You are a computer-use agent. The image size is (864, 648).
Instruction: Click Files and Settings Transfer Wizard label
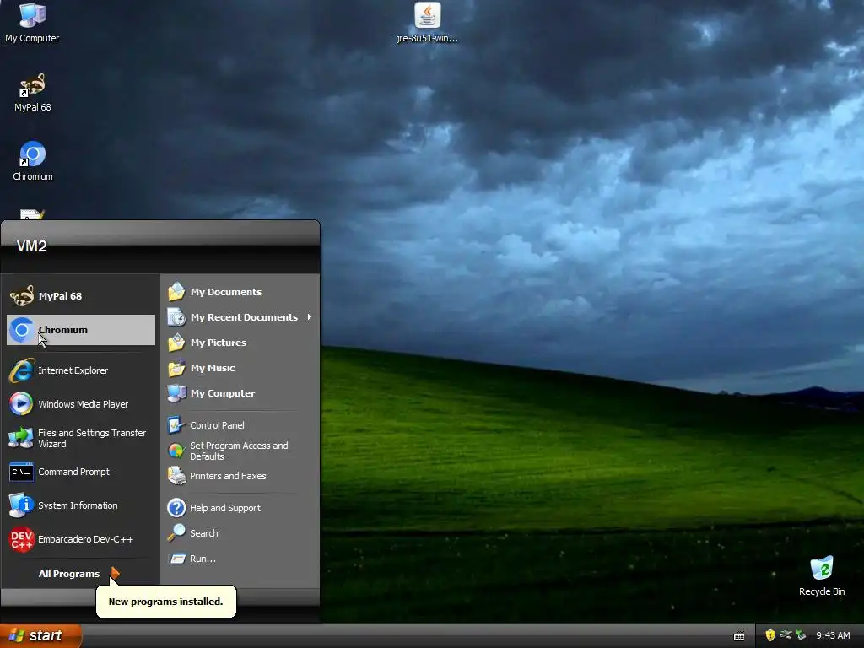91,438
